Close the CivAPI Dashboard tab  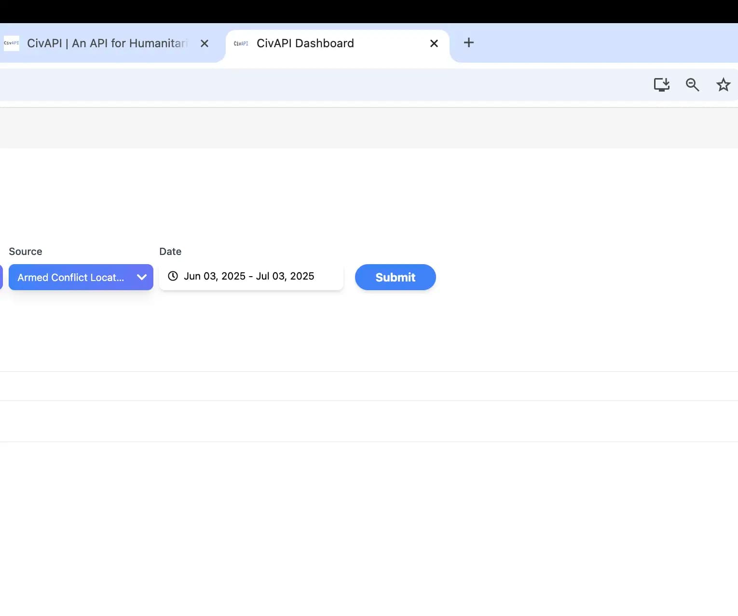click(434, 43)
